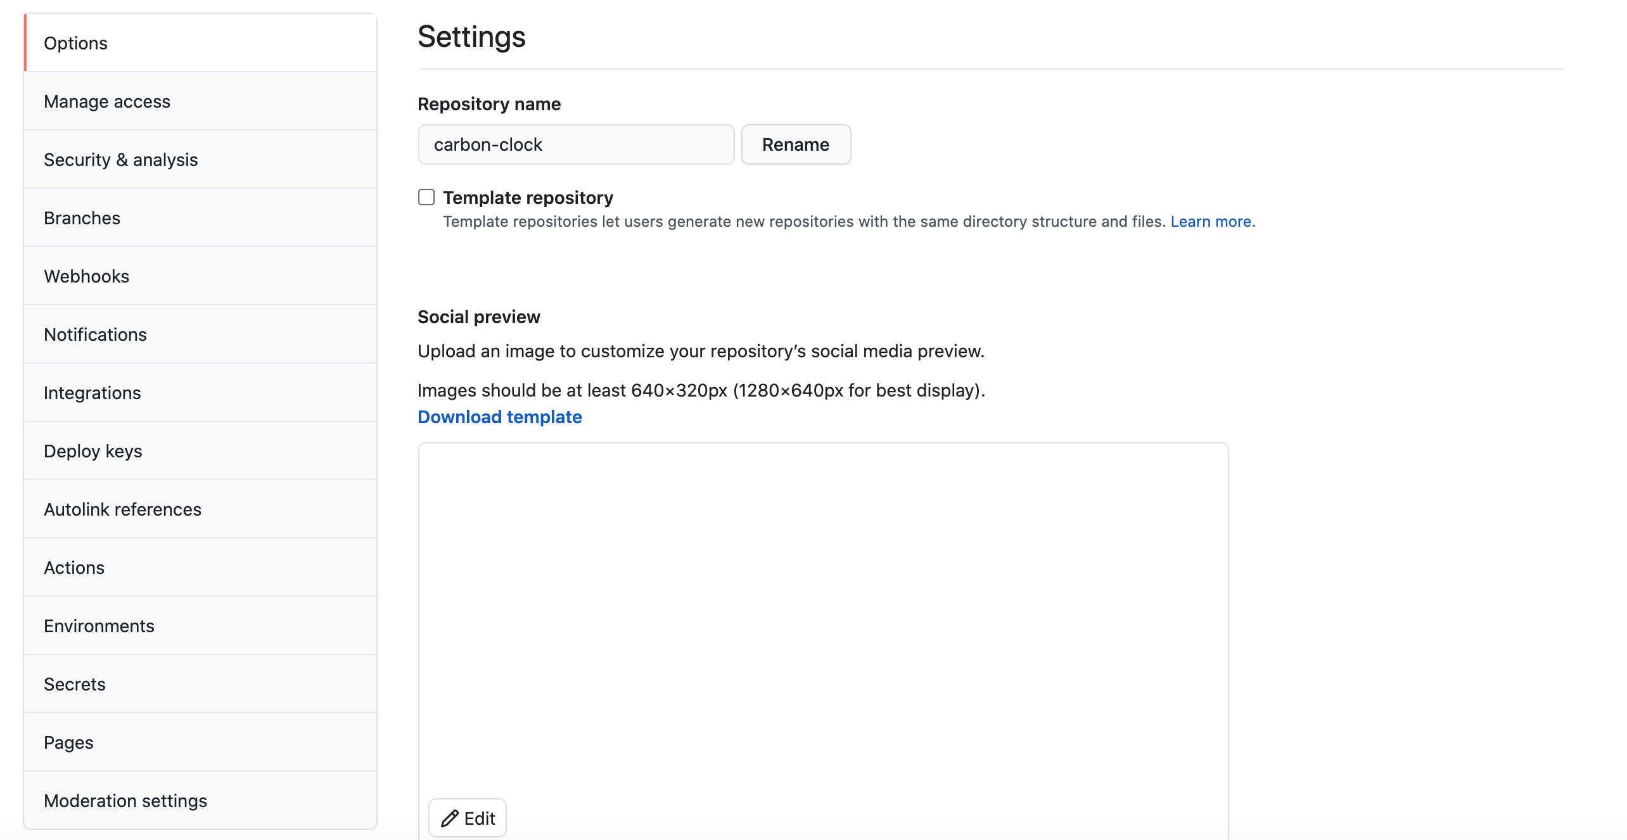Open Notifications settings
Image resolution: width=1627 pixels, height=840 pixels.
coord(95,334)
